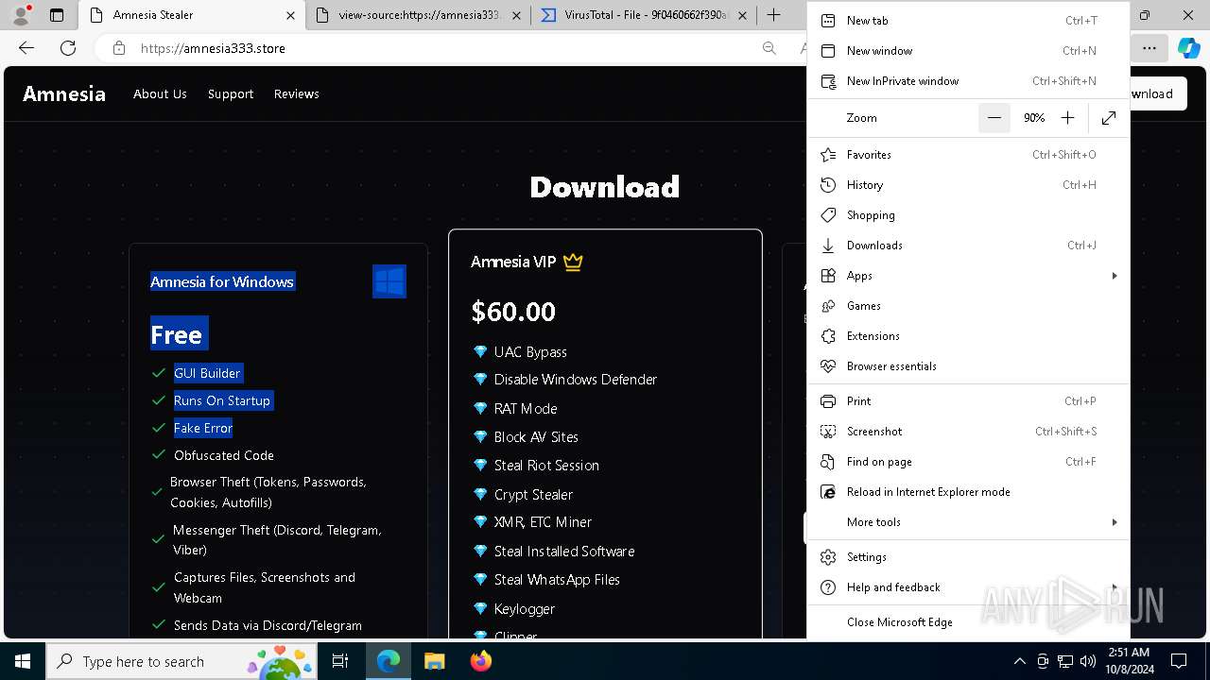Click the Keylogger feature text
The image size is (1210, 680).
click(525, 609)
